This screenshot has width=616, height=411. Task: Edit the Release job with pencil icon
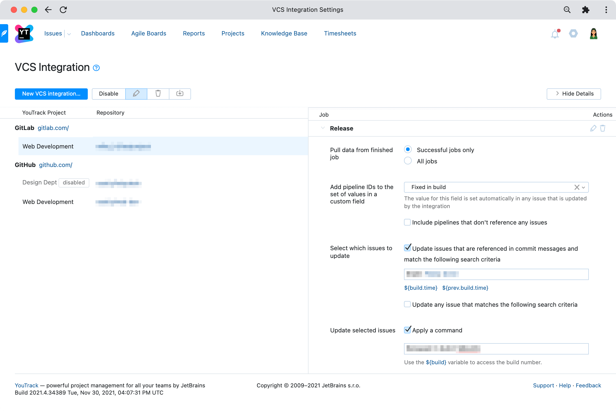click(593, 128)
